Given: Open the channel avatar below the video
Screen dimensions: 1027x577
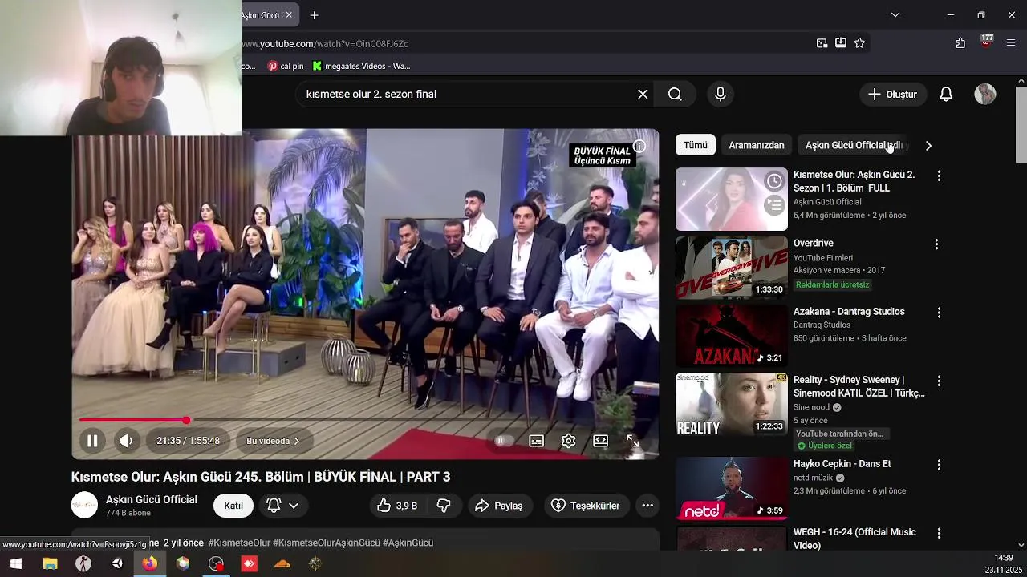Looking at the screenshot, I should (x=84, y=506).
